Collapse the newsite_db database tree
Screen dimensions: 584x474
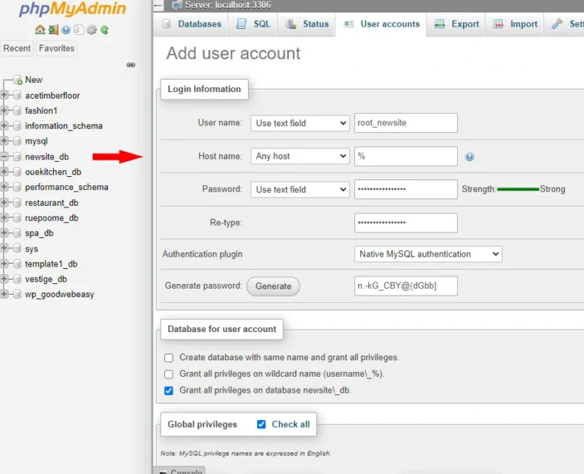coord(4,156)
